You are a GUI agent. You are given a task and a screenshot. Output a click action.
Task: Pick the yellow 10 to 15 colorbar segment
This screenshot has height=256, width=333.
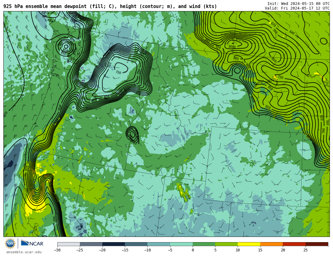point(249,244)
